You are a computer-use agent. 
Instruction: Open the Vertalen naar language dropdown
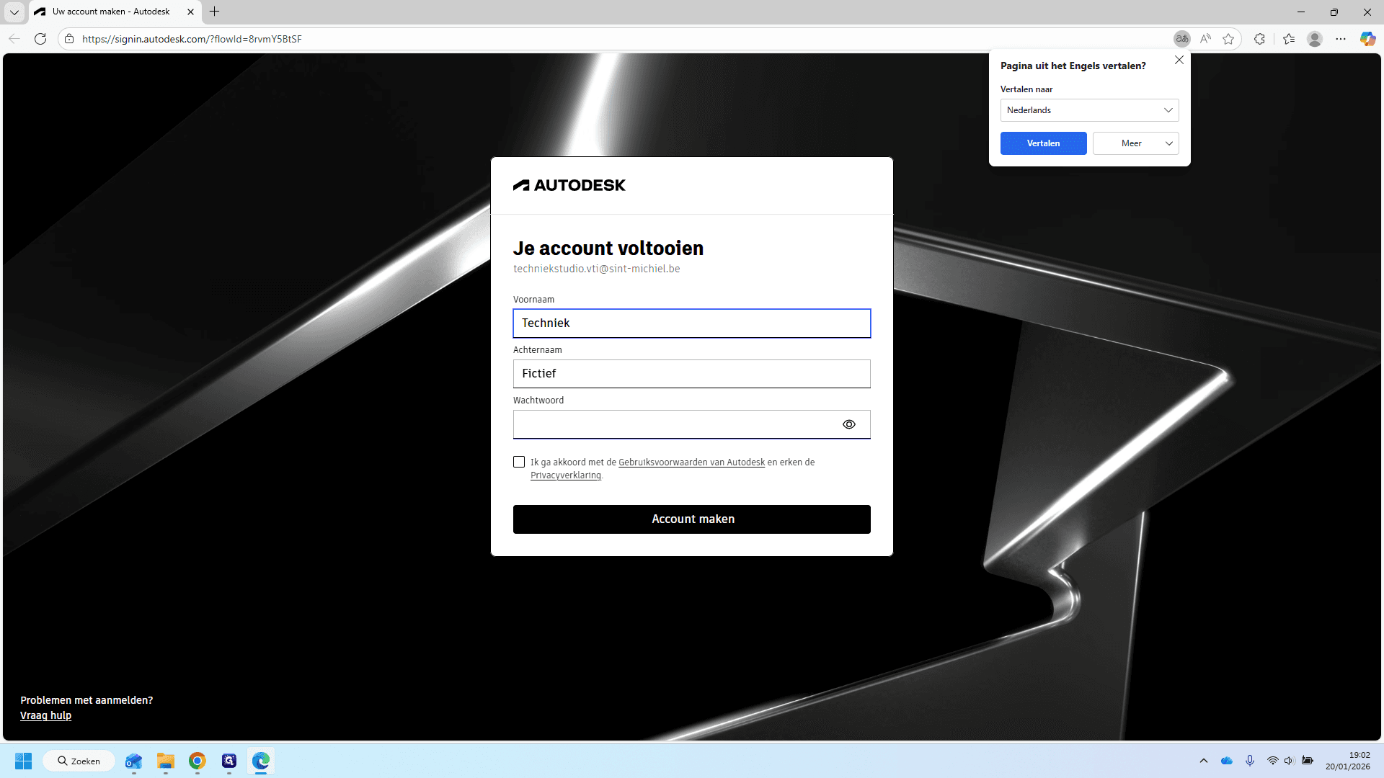click(1089, 110)
